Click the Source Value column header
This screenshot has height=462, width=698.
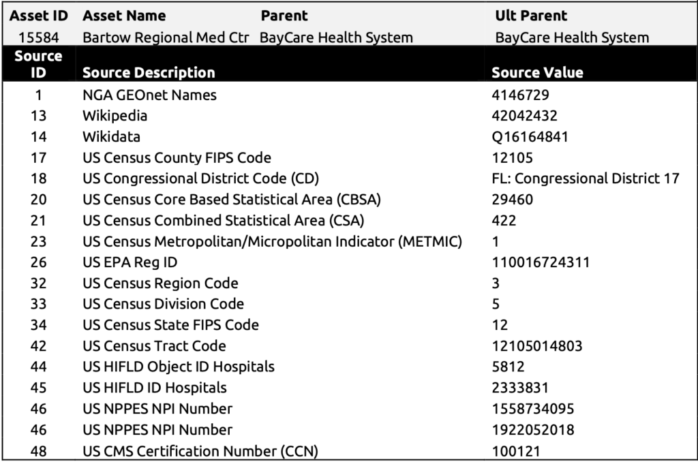coord(537,72)
